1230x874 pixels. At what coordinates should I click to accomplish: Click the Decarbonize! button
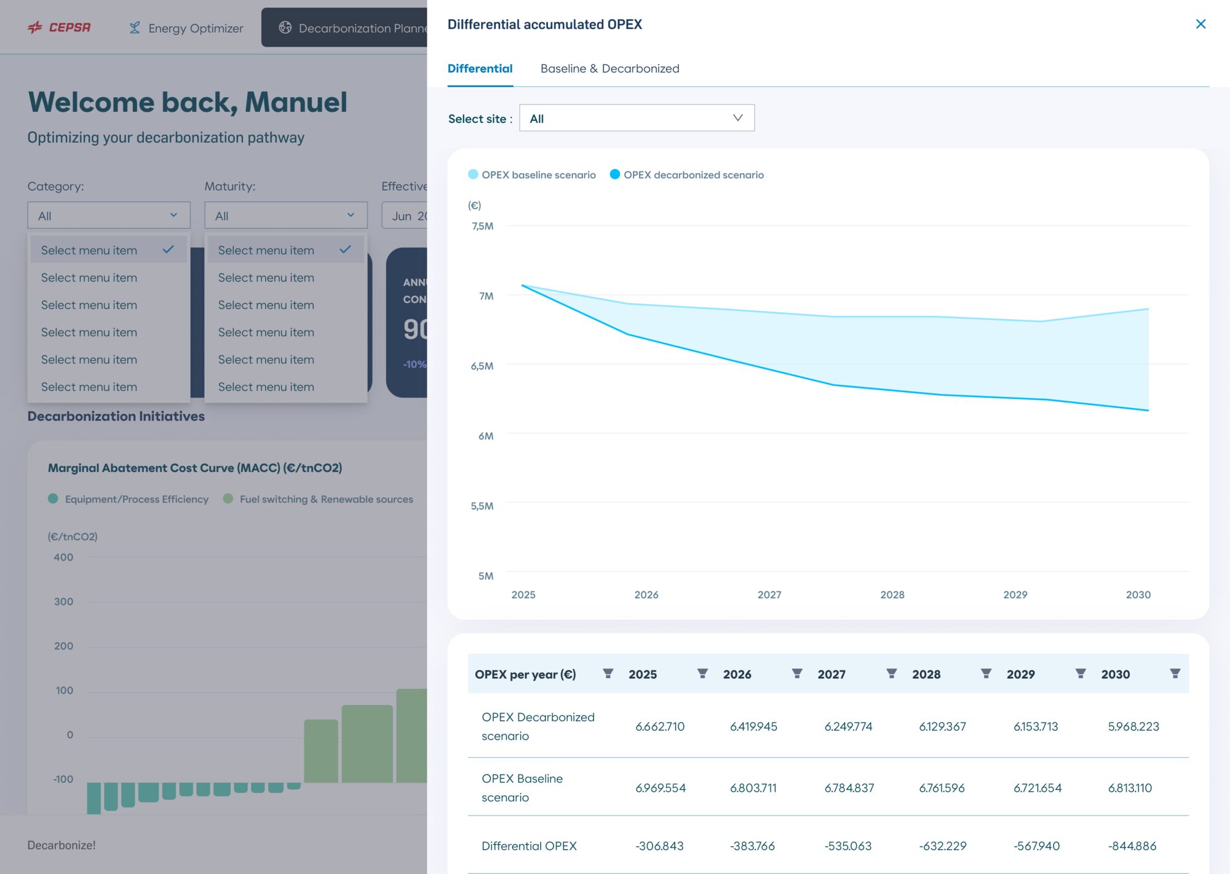point(61,845)
